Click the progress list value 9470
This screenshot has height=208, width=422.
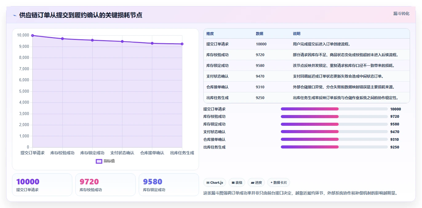(395, 132)
